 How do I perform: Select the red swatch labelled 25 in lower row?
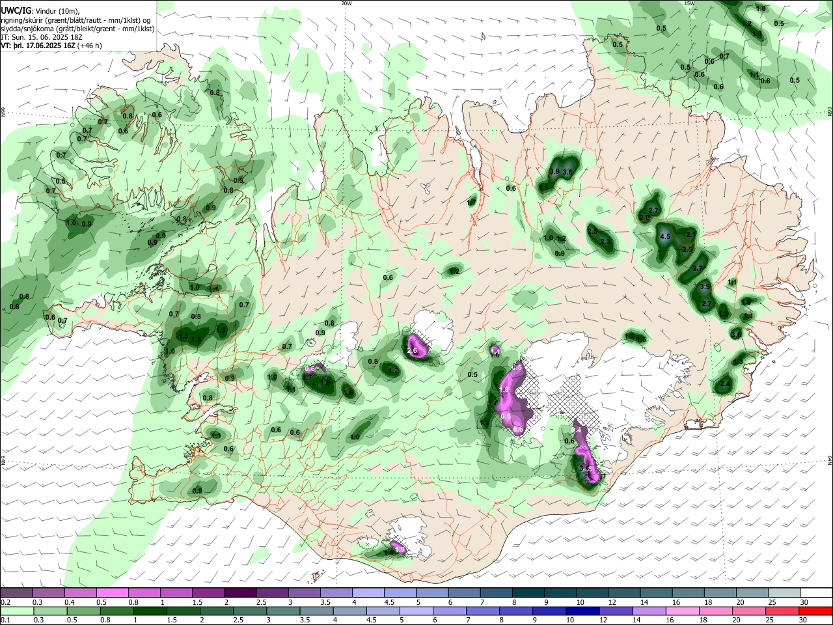[782, 611]
